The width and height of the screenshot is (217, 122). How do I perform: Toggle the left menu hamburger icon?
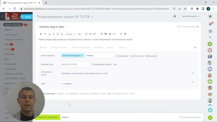point(2,16)
